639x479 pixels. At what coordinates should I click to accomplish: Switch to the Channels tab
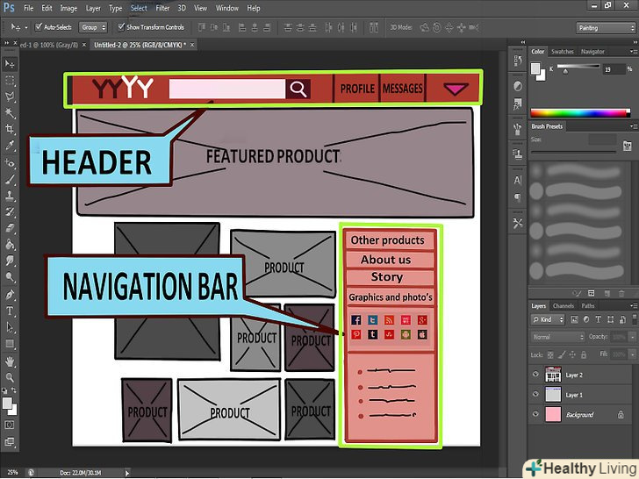point(563,306)
